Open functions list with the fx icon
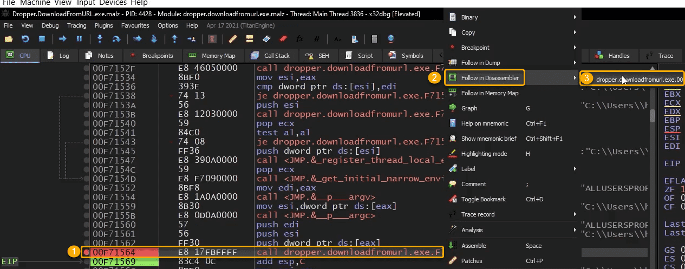The height and width of the screenshot is (269, 685). (299, 39)
